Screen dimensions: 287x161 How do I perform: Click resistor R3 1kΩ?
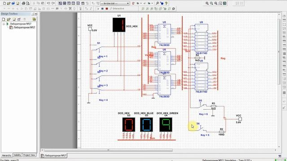(213, 106)
